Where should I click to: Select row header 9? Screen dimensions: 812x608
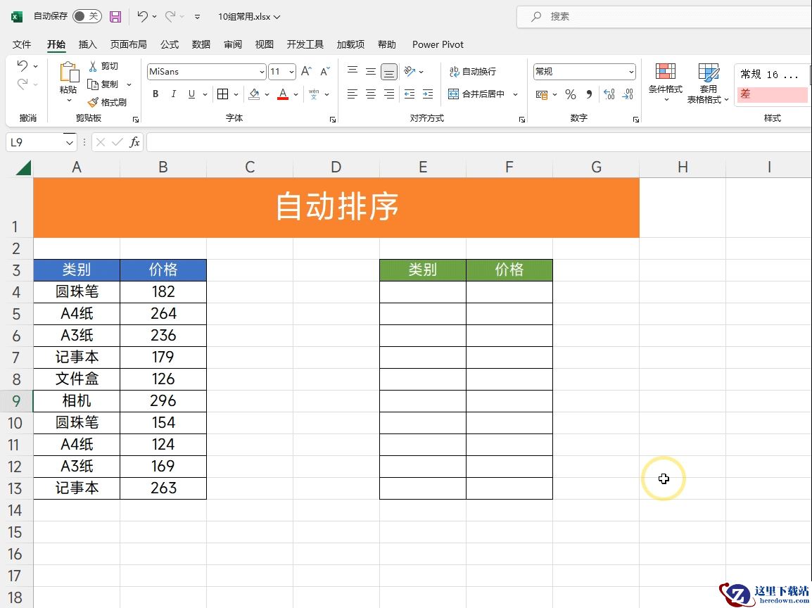tap(16, 401)
